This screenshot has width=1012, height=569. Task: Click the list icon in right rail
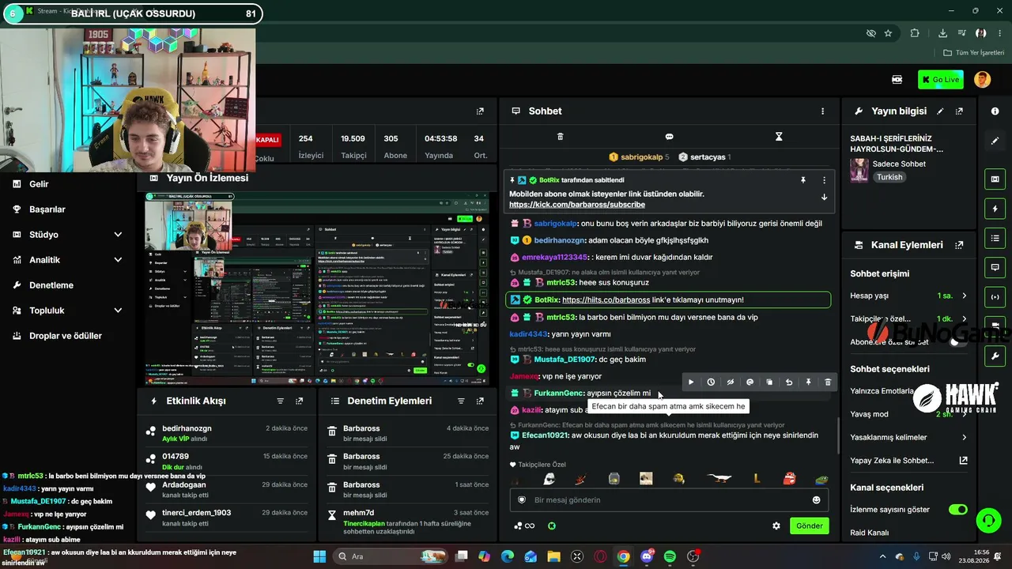(x=995, y=238)
